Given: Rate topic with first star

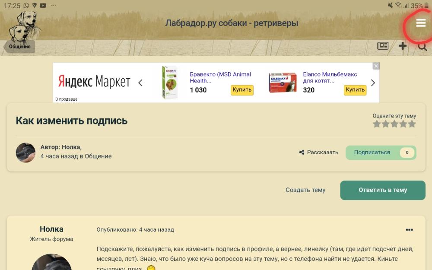Looking at the screenshot, I should (x=377, y=124).
